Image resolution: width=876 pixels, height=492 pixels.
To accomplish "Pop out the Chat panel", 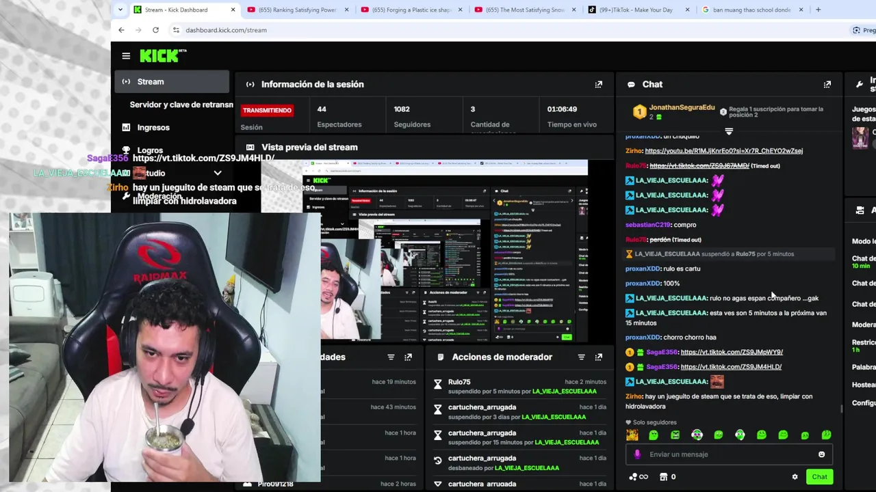I will click(827, 84).
